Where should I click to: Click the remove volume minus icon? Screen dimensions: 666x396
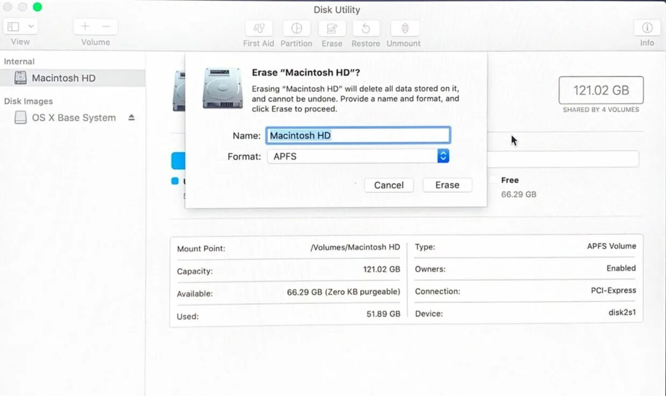tap(106, 26)
